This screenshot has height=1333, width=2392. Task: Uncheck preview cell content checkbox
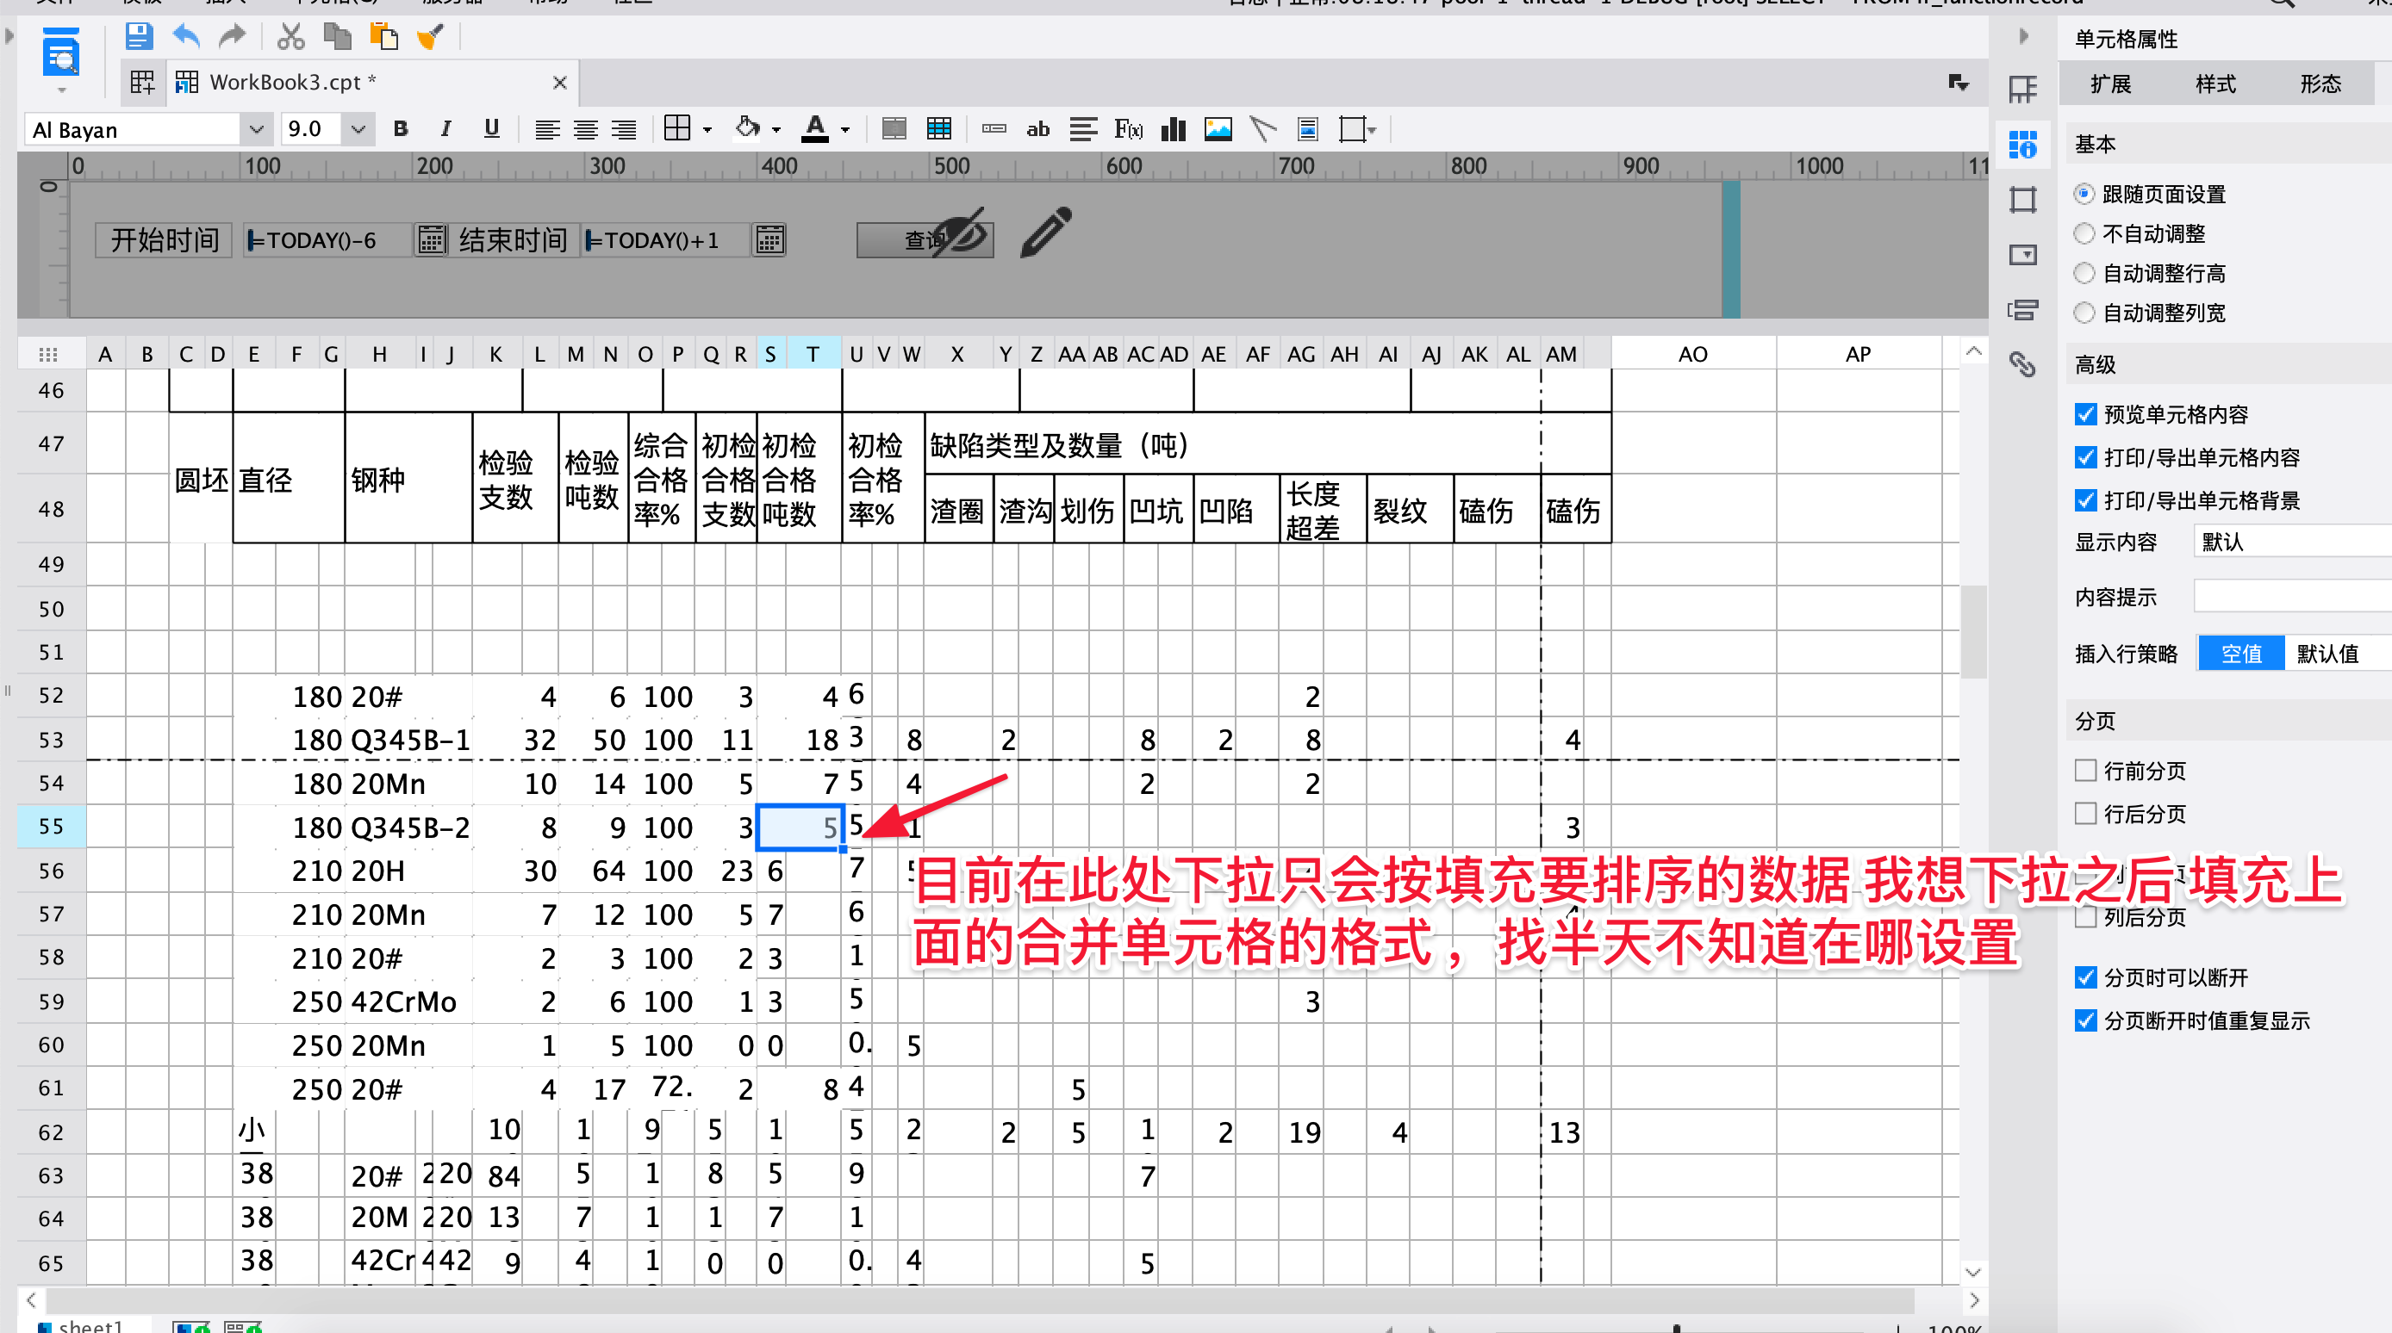tap(2085, 414)
